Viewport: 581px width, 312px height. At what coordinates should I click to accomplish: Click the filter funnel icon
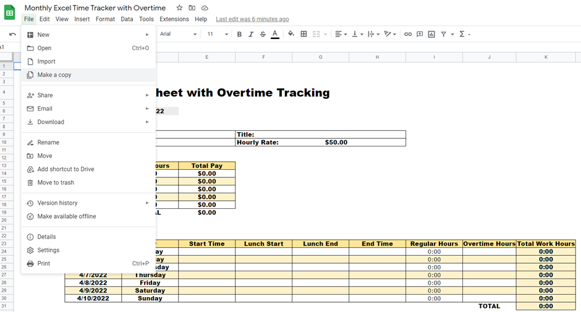[443, 34]
